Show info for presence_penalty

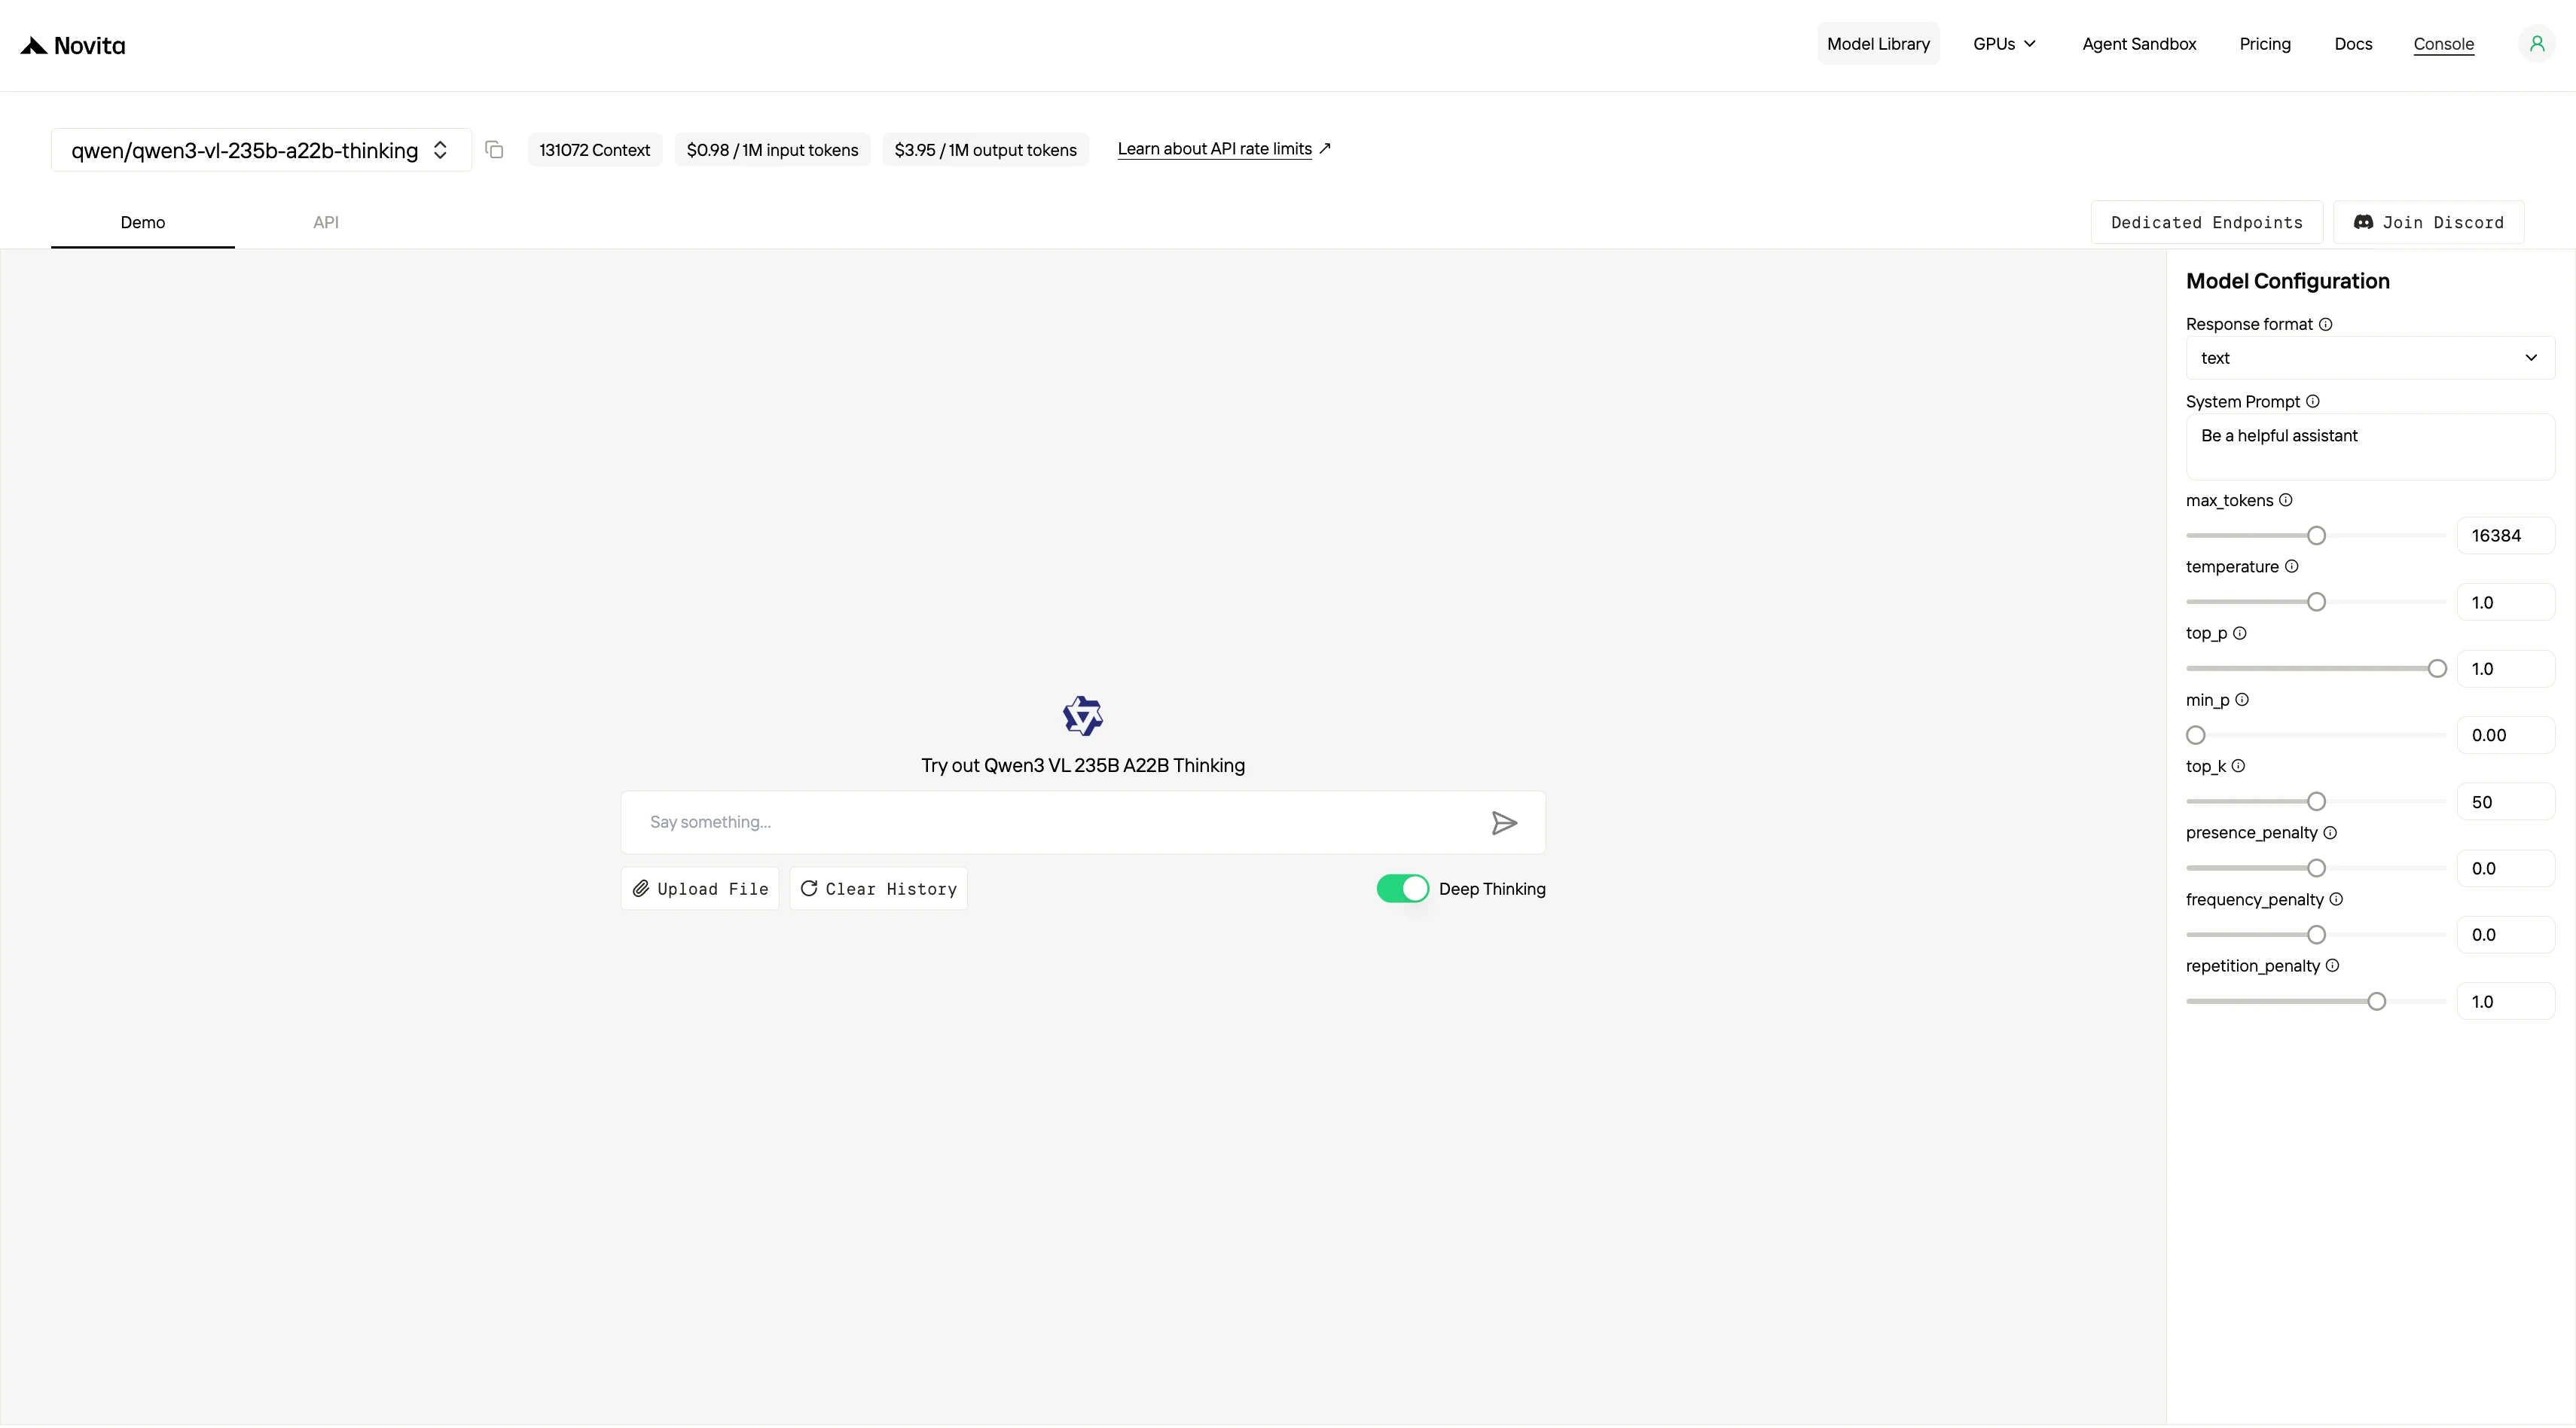pos(2330,833)
